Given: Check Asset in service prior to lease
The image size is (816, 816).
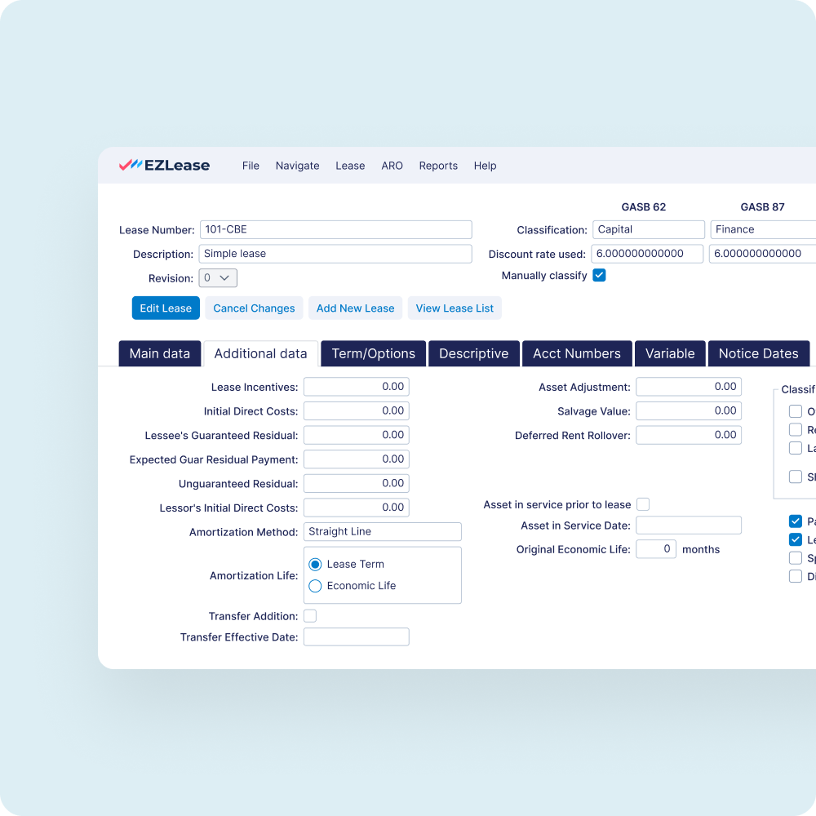Looking at the screenshot, I should 643,504.
